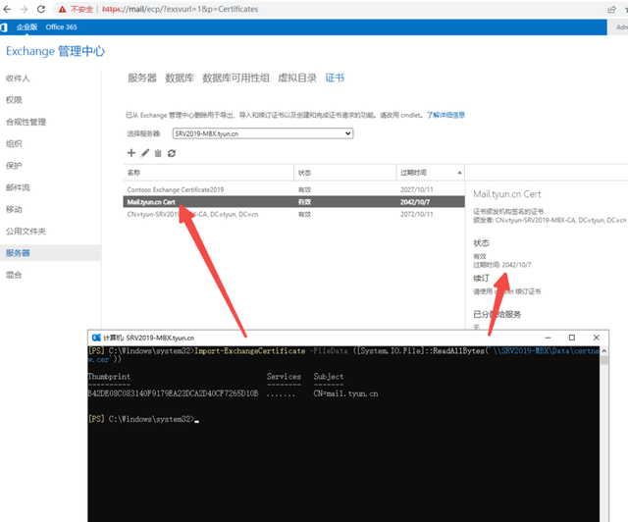628x522 pixels.
Task: Open 公用文件夹 in sidebar
Action: tap(26, 231)
